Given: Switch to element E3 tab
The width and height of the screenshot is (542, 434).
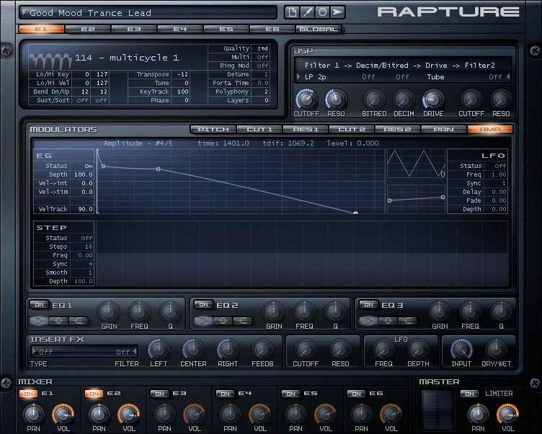Looking at the screenshot, I should [134, 29].
